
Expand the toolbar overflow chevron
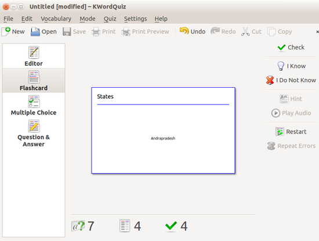pyautogui.click(x=317, y=31)
